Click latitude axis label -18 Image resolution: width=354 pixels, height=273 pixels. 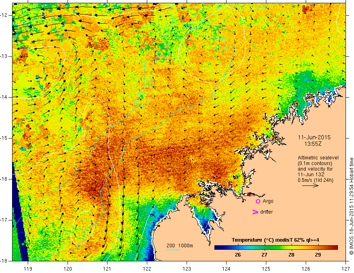pyautogui.click(x=4, y=261)
